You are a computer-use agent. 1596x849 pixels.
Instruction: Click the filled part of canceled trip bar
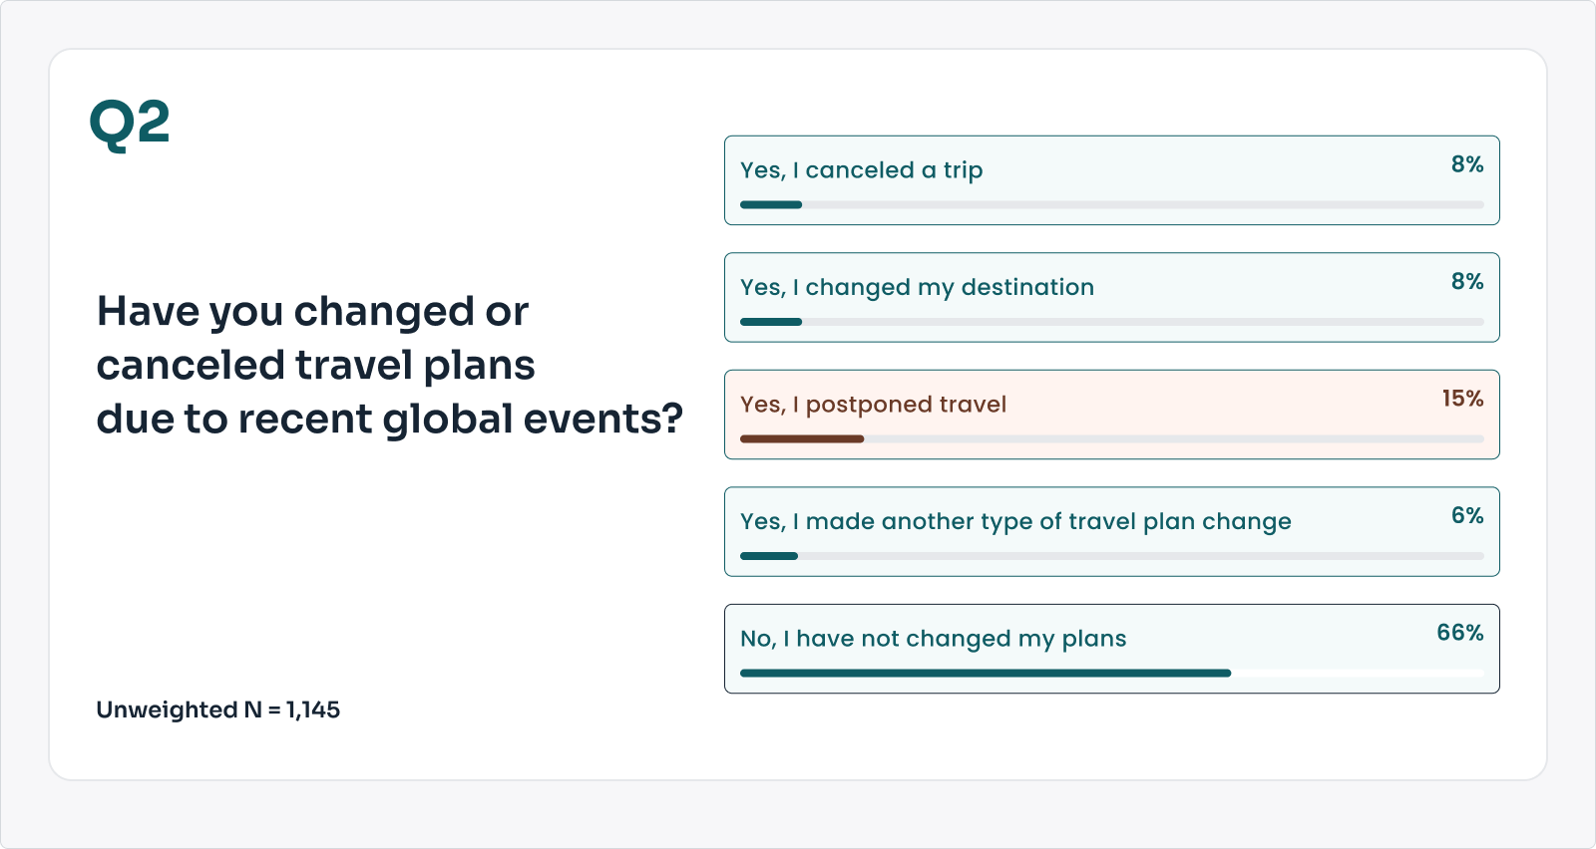771,205
